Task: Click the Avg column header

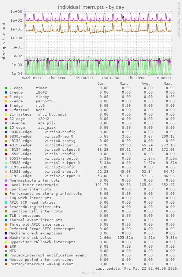Action: tap(146, 84)
